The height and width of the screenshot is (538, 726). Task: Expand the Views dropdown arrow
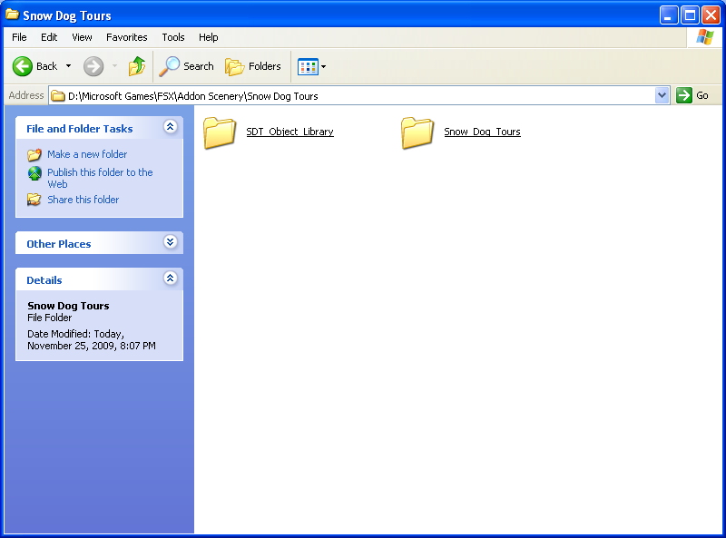point(324,66)
